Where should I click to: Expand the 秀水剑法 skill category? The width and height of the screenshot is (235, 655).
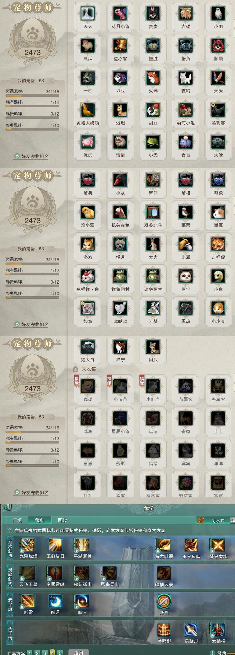[x=10, y=549]
